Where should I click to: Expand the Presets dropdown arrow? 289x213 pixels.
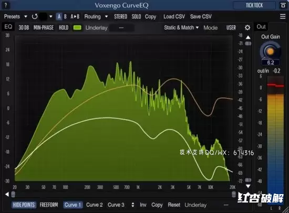point(26,17)
